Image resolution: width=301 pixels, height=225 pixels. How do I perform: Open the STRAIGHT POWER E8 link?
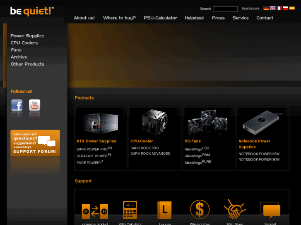click(x=94, y=156)
